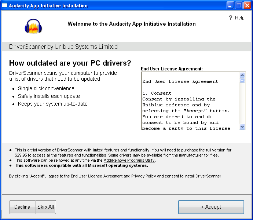Click inside the license agreement text box
Viewport: 253px width, 220px height.
[x=190, y=101]
